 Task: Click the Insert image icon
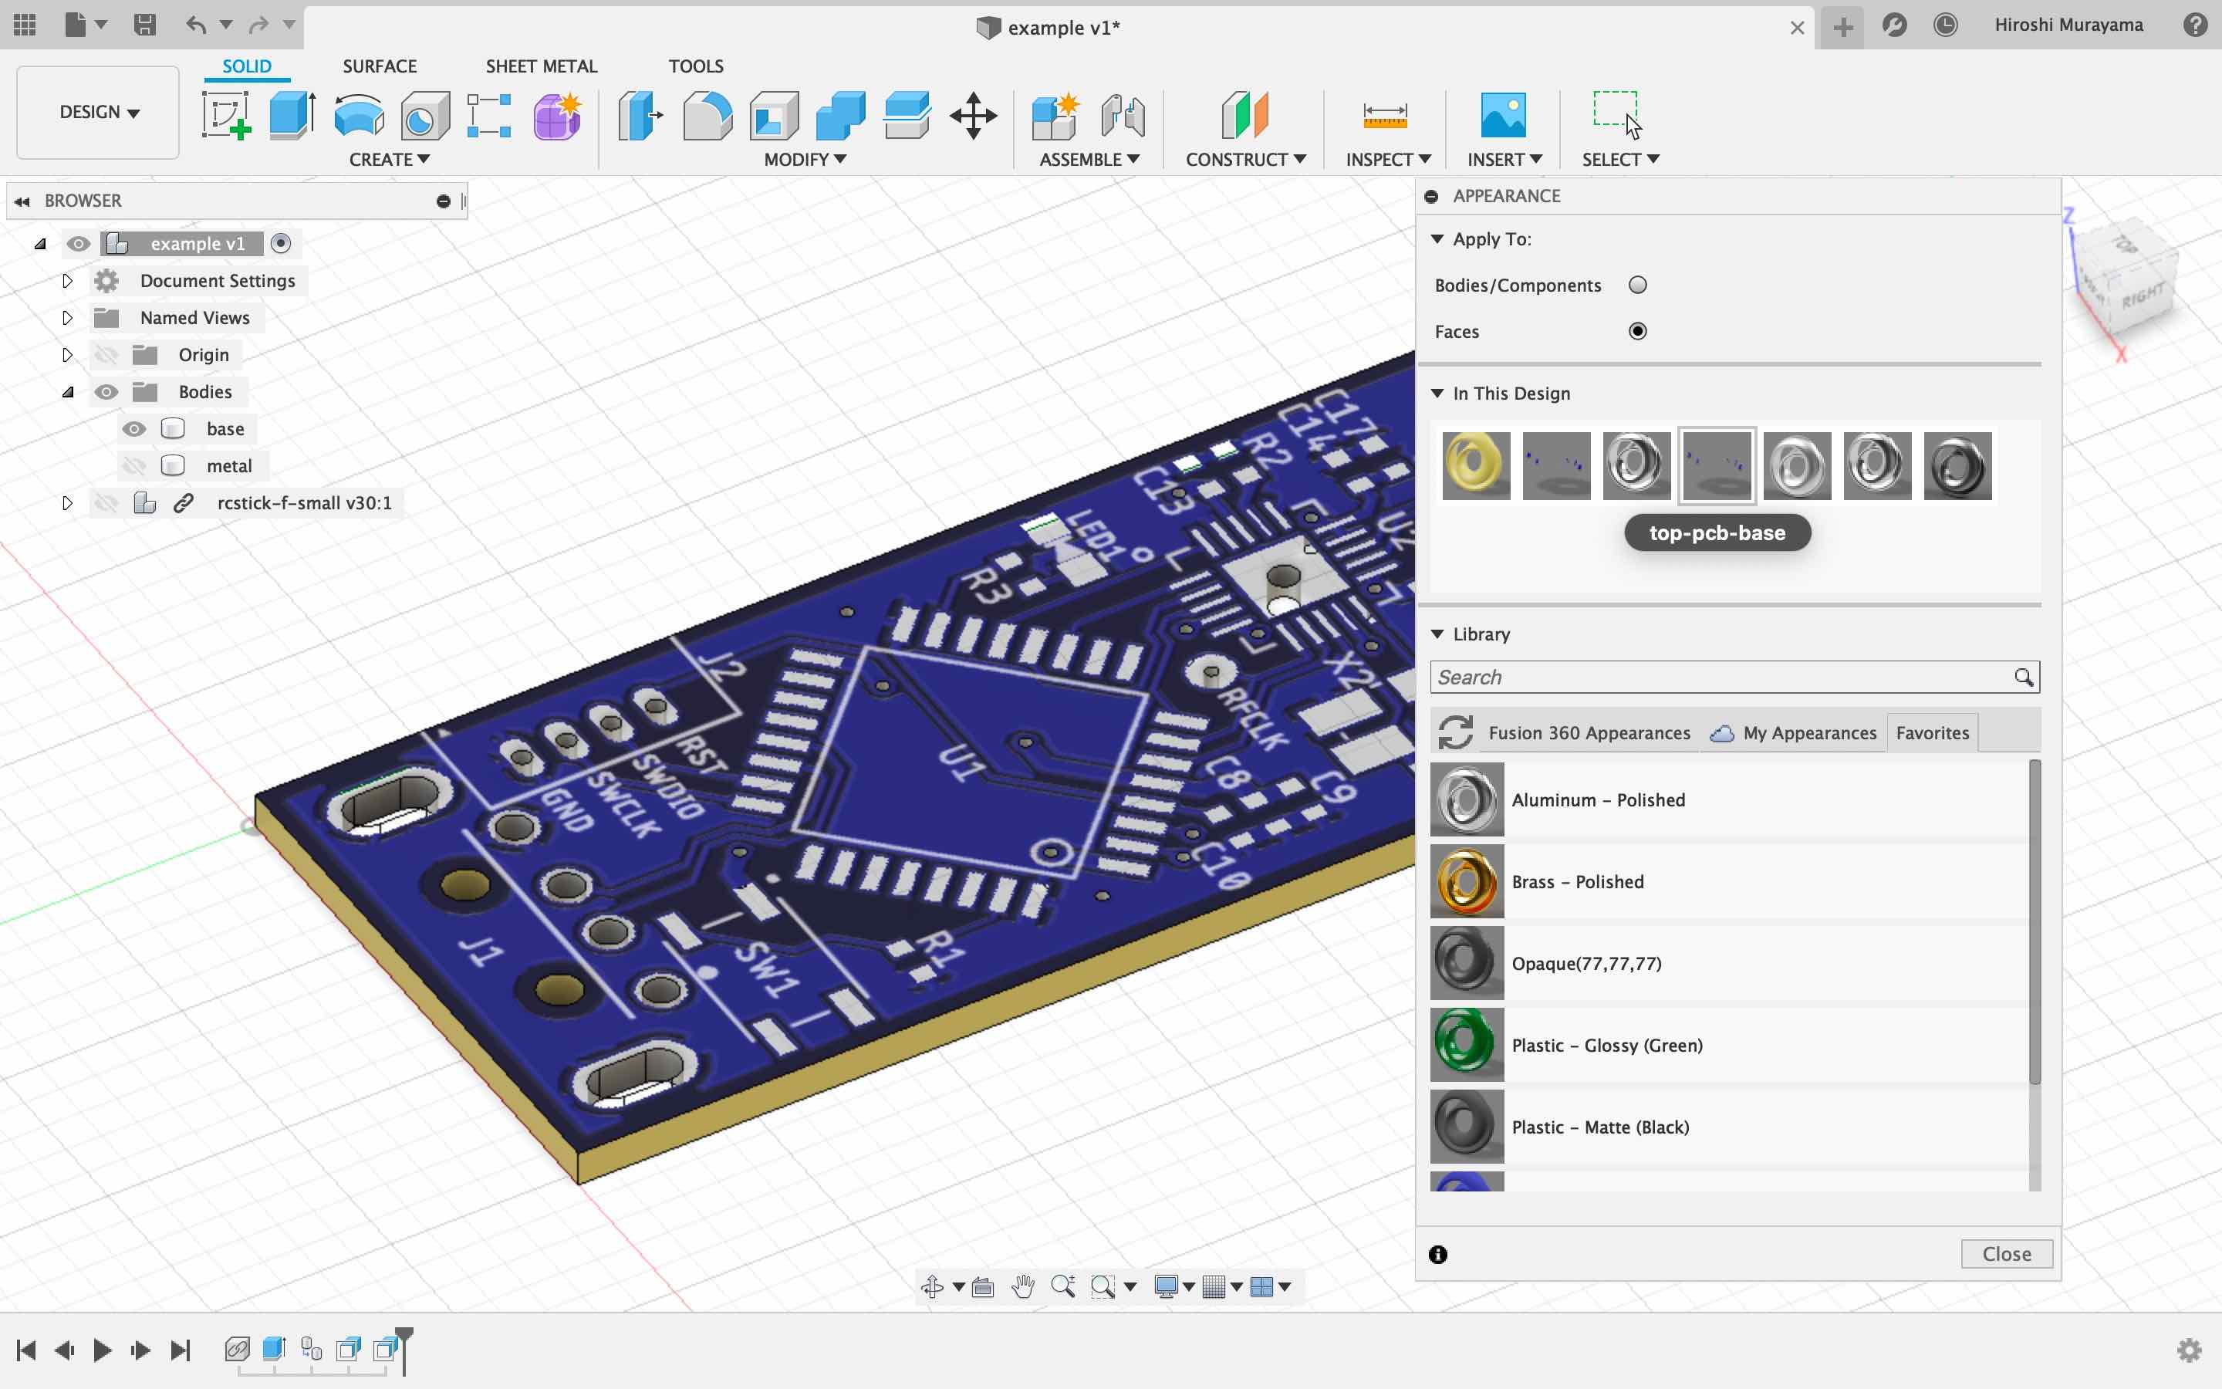click(x=1502, y=115)
